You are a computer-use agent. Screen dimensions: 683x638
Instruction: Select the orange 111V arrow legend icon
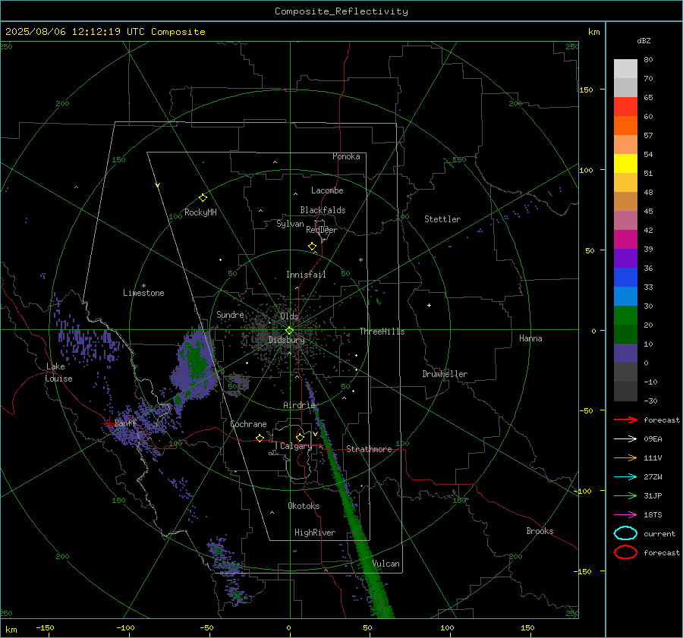click(625, 457)
